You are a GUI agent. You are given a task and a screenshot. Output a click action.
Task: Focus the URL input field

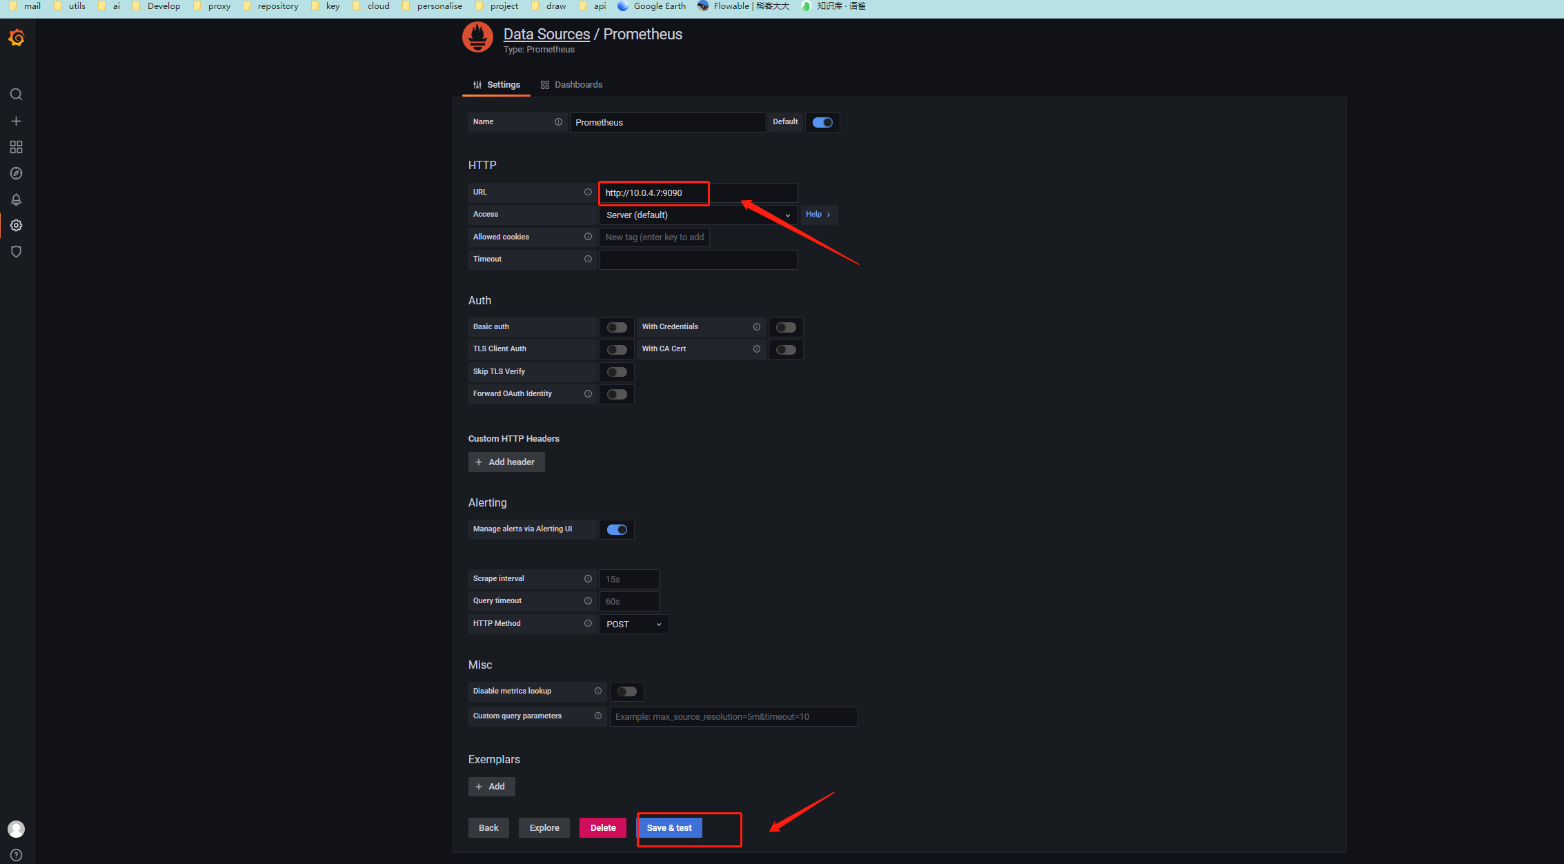click(698, 193)
